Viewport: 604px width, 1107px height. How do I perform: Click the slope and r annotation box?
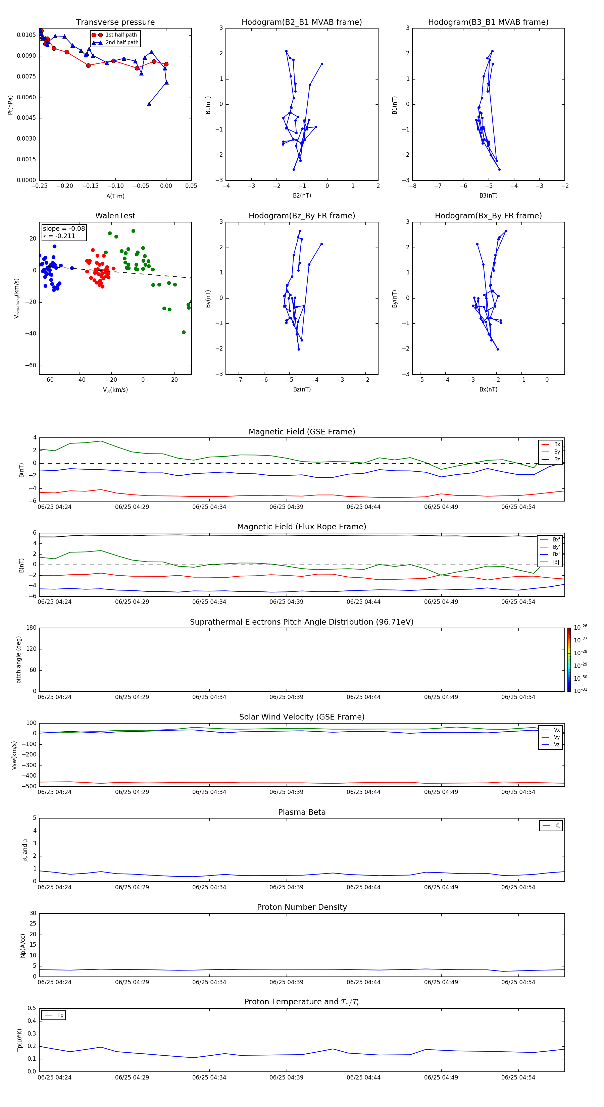64,232
